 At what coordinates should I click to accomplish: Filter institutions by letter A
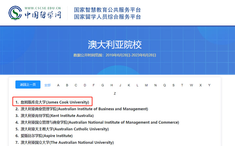58,85
